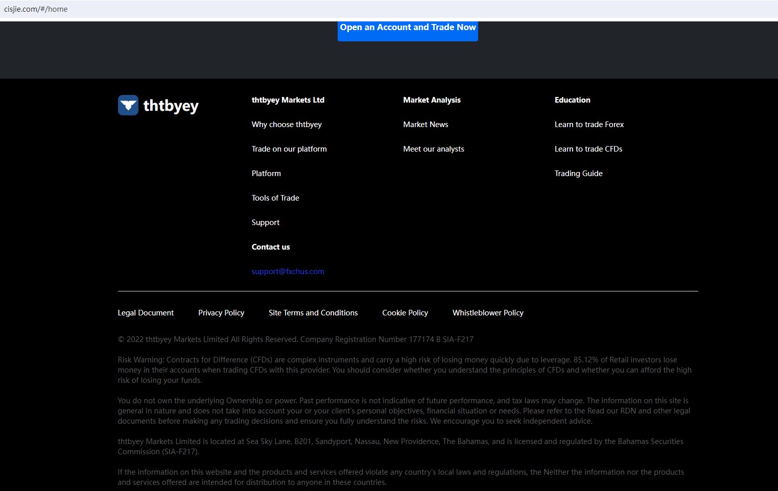Image resolution: width=778 pixels, height=491 pixels.
Task: View the Trading Guide link
Action: tap(578, 174)
